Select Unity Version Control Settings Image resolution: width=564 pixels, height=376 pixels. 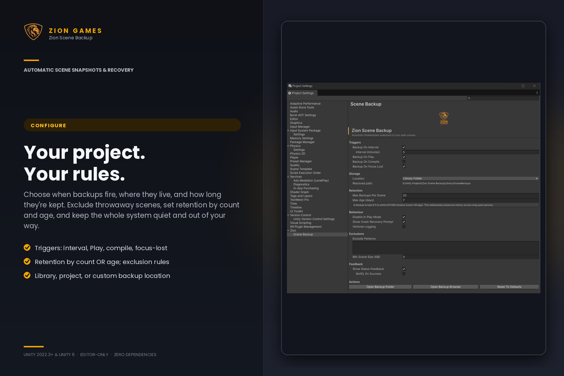[314, 219]
